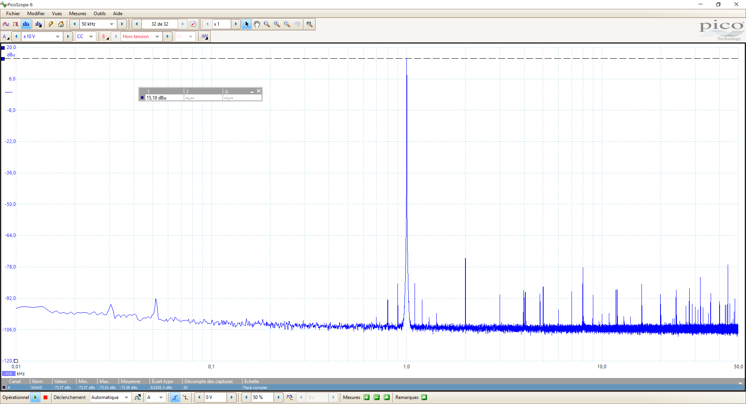Add a measurement with green plus
Image resolution: width=746 pixels, height=404 pixels.
coord(366,397)
